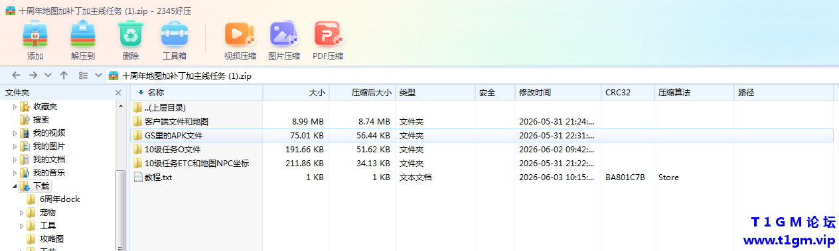Collapse the 下载 tree node
The image size is (839, 251).
tap(15, 186)
